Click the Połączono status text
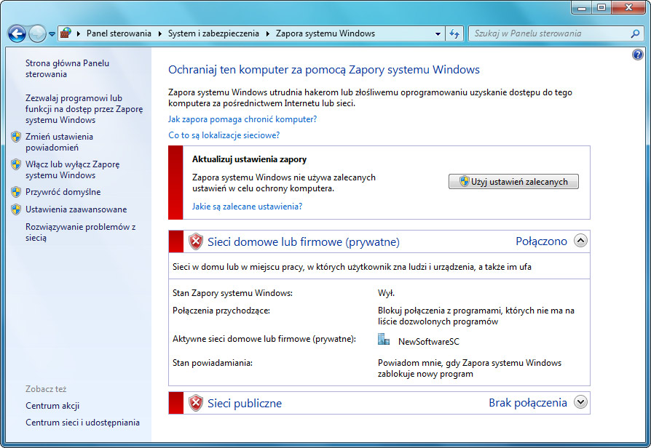 (x=541, y=241)
